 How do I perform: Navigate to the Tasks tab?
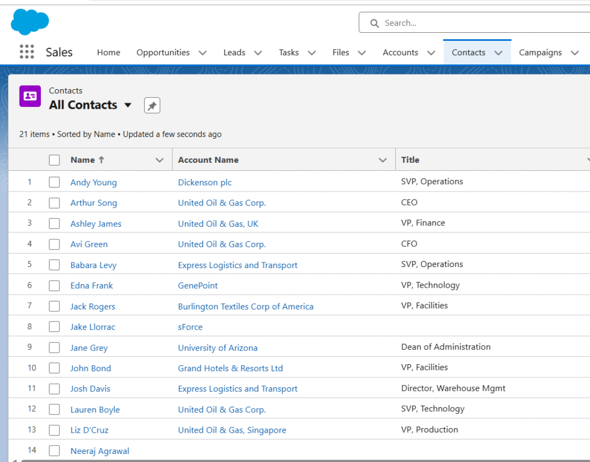(289, 52)
